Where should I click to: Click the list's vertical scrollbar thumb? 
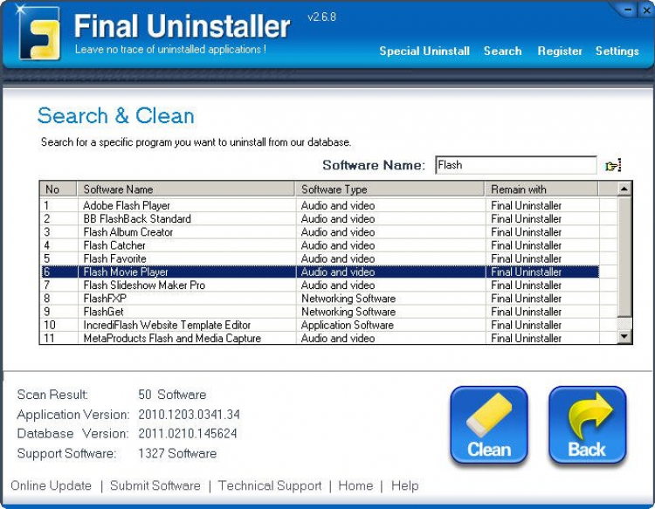(624, 256)
